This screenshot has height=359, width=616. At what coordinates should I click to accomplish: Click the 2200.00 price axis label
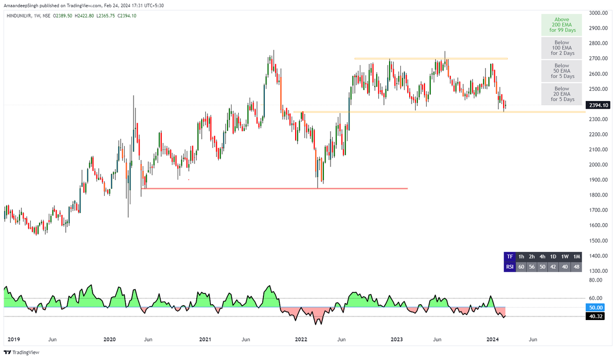[599, 134]
